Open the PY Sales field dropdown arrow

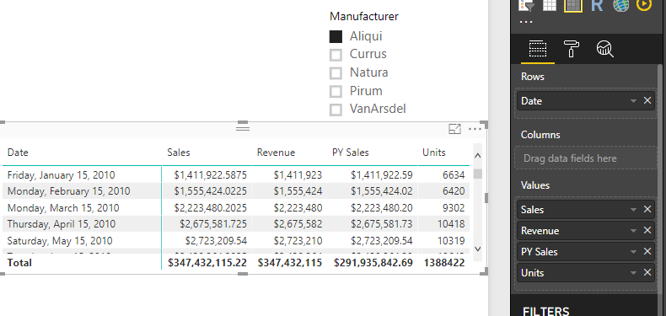pyautogui.click(x=633, y=252)
